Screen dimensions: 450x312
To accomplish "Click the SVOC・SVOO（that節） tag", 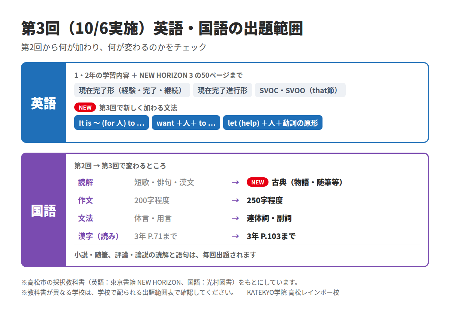I will pyautogui.click(x=300, y=90).
